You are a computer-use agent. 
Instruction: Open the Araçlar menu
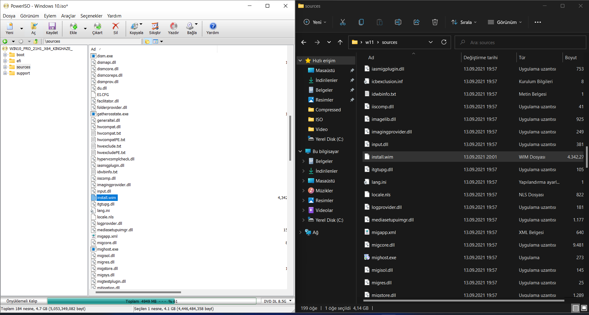point(68,16)
